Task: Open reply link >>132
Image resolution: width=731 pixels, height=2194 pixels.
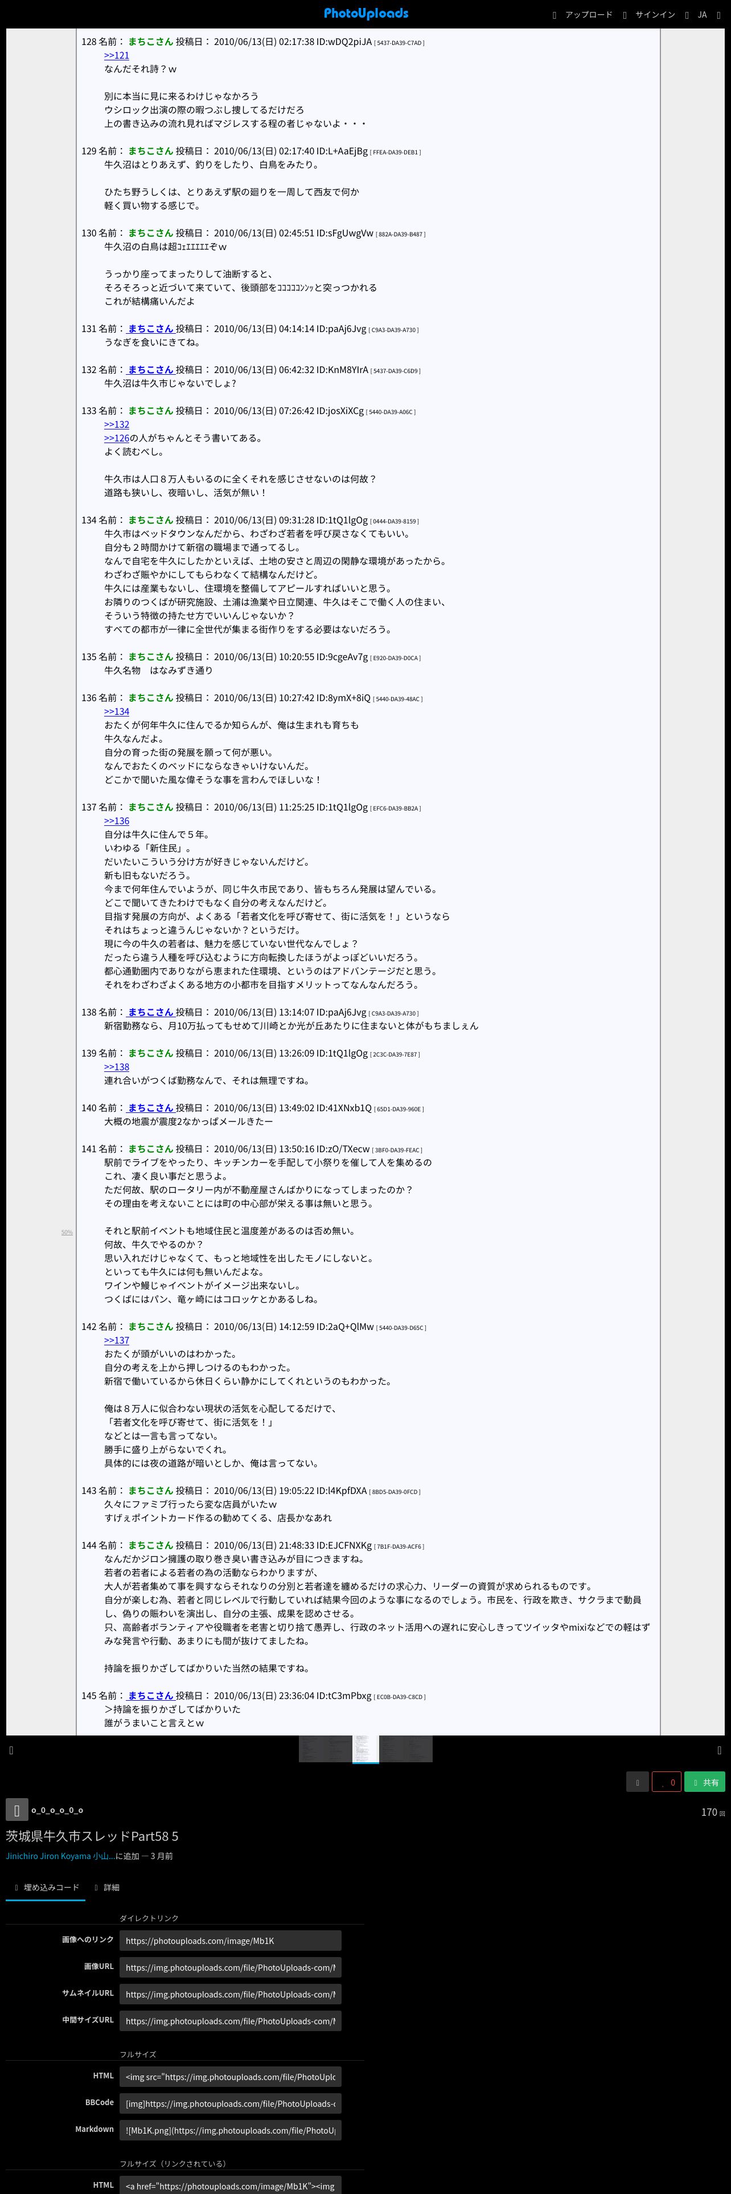Action: pyautogui.click(x=117, y=424)
